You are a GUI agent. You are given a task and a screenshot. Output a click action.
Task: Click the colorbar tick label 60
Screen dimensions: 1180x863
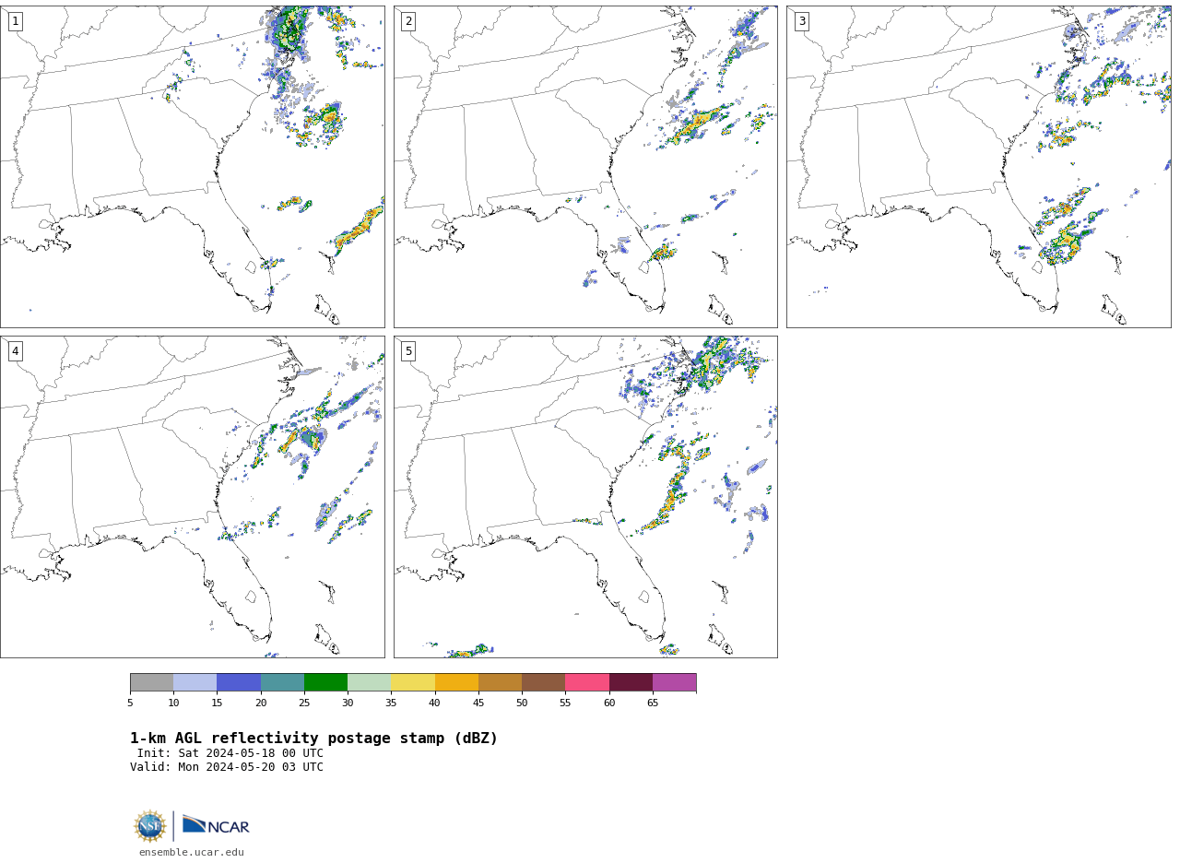tap(609, 703)
